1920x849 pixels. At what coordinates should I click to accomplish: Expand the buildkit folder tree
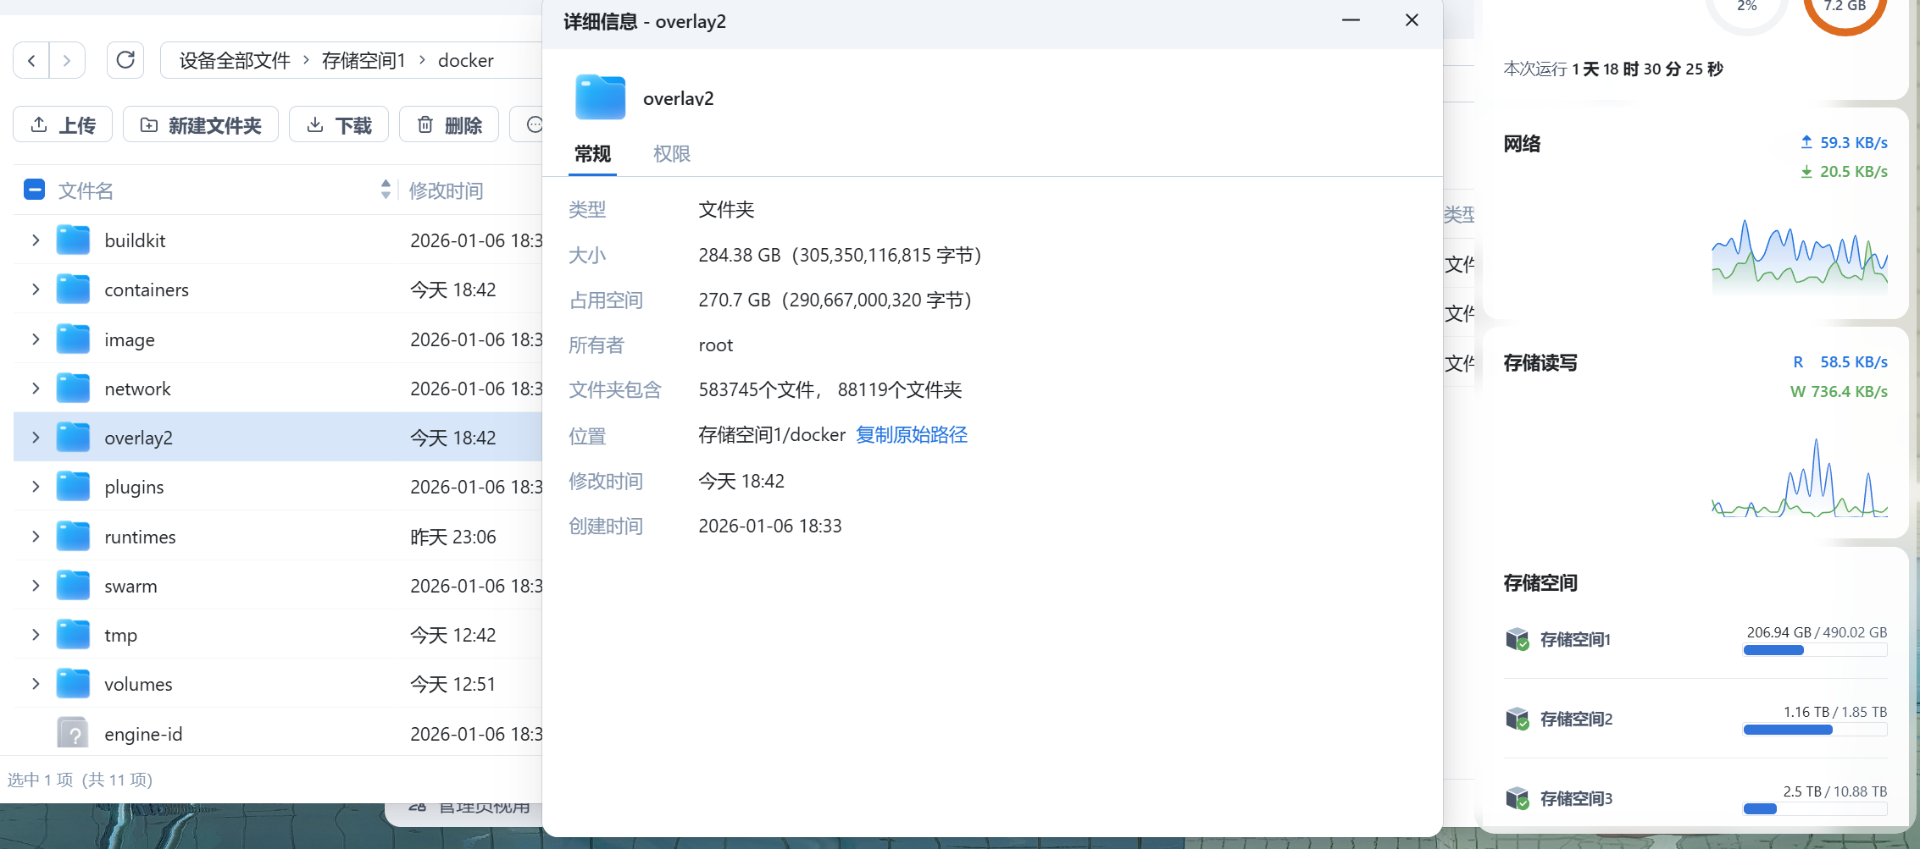[35, 240]
